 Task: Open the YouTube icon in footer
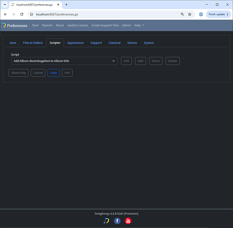pos(128,221)
